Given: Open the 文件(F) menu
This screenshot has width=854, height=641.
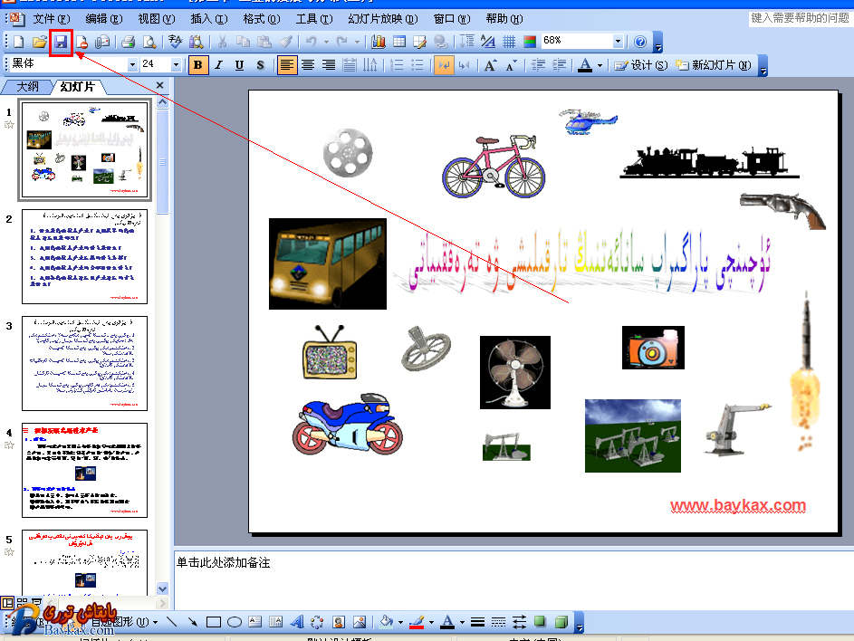Looking at the screenshot, I should pyautogui.click(x=52, y=19).
